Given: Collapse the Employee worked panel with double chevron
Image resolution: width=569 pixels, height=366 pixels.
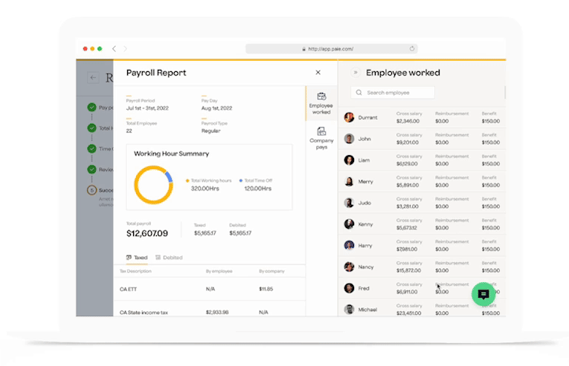Looking at the screenshot, I should (x=356, y=73).
